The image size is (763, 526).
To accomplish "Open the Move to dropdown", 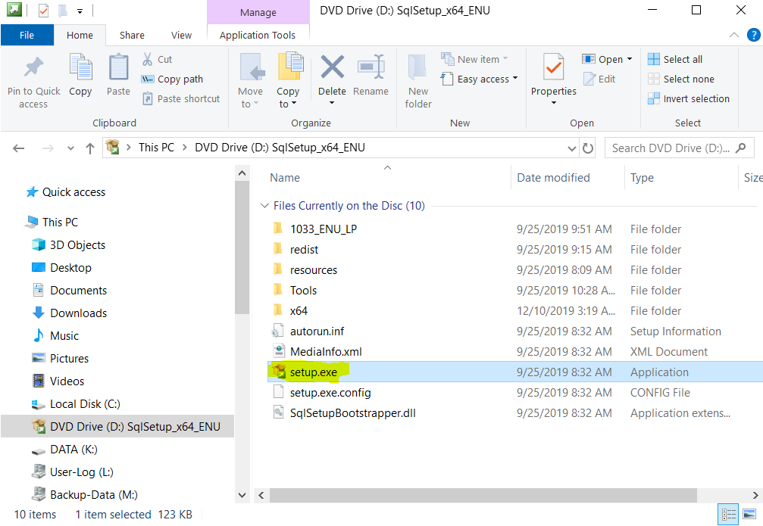I will click(x=251, y=97).
